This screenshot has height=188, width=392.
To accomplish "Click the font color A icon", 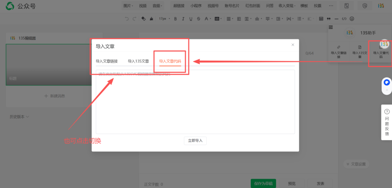I will click(x=206, y=19).
